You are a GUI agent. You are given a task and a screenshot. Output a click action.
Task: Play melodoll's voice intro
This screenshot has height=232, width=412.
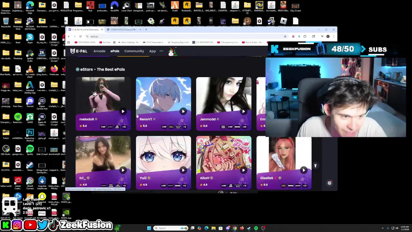click(123, 111)
